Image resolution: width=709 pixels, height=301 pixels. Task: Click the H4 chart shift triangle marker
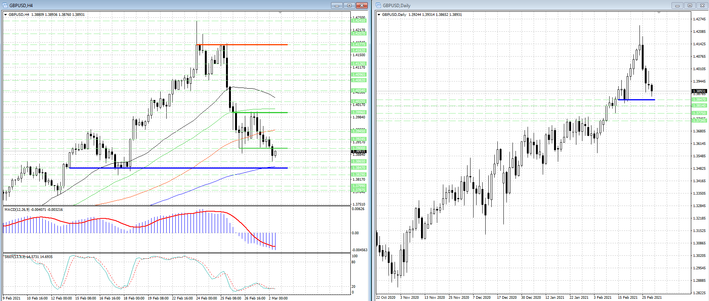tap(280, 13)
